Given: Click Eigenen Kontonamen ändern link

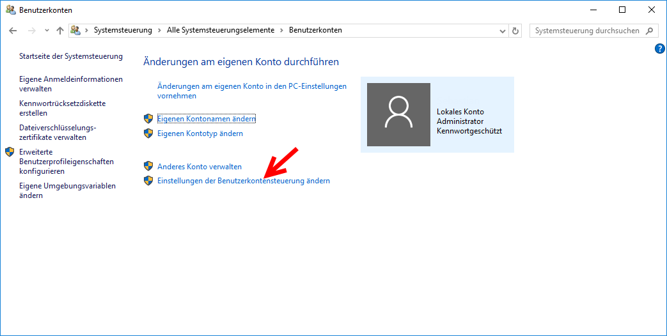Looking at the screenshot, I should (x=206, y=119).
